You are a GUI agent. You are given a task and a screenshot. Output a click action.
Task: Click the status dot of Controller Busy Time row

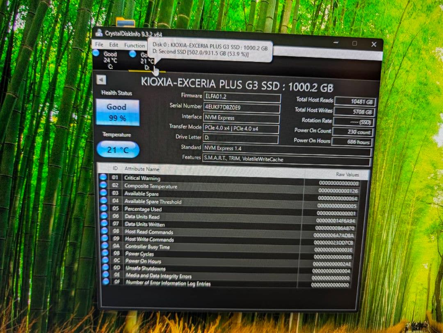tap(105, 245)
